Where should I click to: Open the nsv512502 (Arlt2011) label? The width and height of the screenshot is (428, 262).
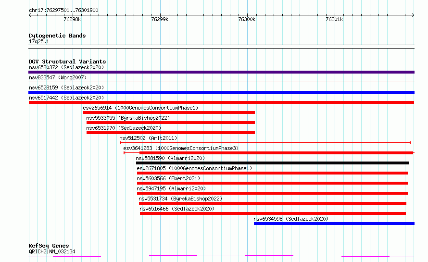pyautogui.click(x=148, y=138)
